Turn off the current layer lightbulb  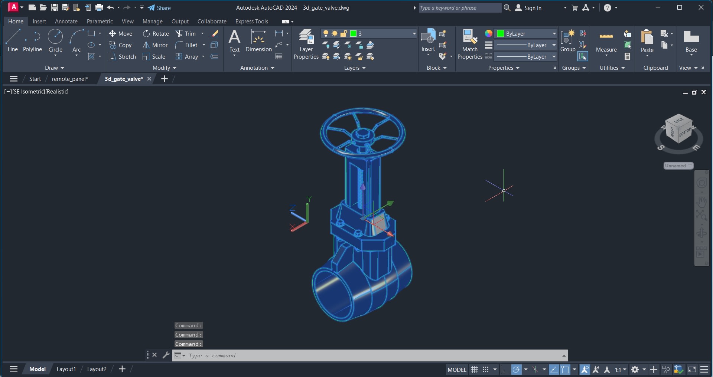326,33
